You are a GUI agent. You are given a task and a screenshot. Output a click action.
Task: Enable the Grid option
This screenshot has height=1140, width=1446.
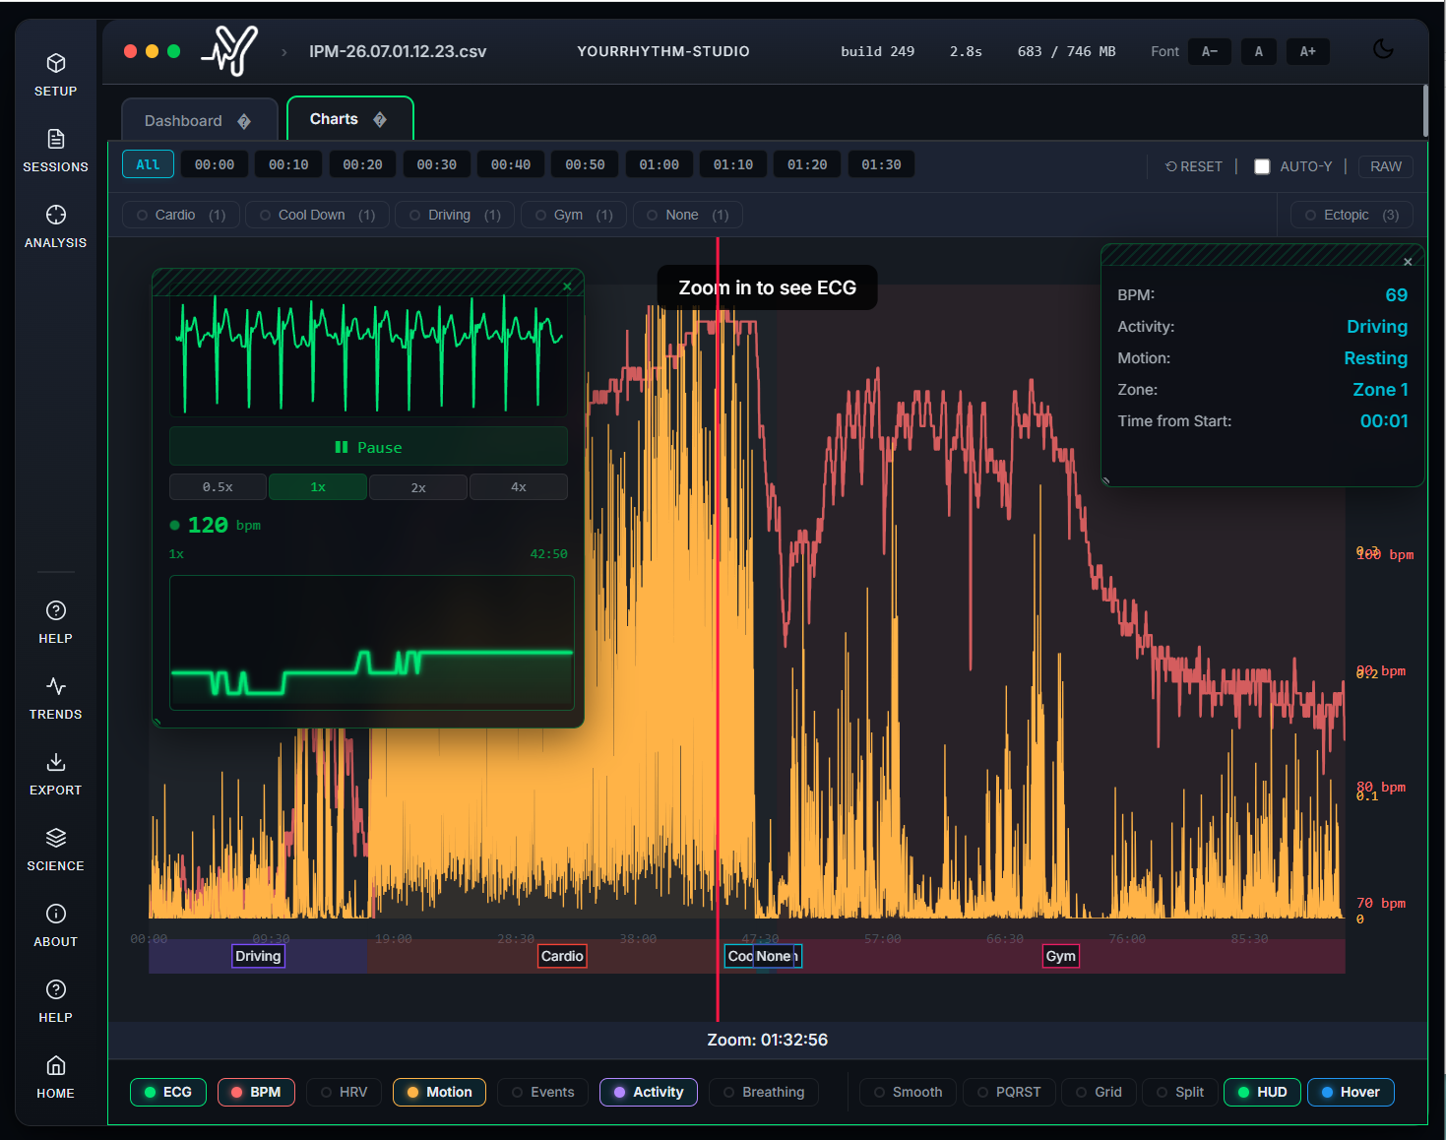click(1099, 1092)
